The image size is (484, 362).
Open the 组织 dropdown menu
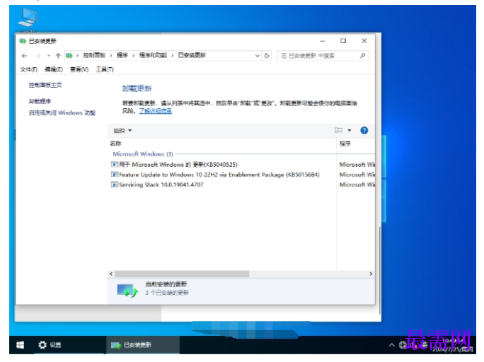tap(122, 130)
